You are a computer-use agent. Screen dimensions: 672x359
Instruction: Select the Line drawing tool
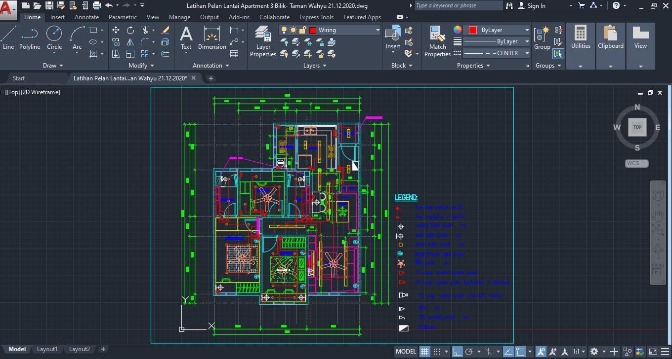point(8,38)
